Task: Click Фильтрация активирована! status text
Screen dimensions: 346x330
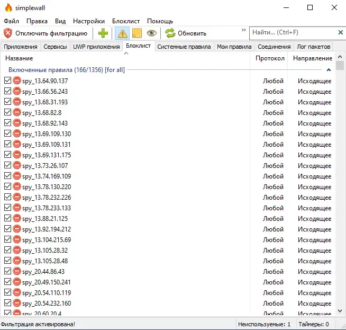Action: point(38,324)
